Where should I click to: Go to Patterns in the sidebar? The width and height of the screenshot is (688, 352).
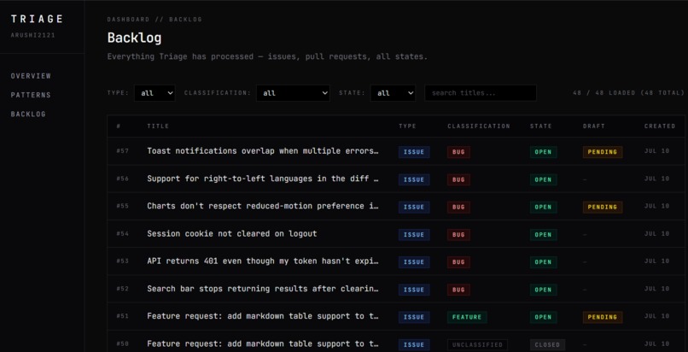point(31,95)
